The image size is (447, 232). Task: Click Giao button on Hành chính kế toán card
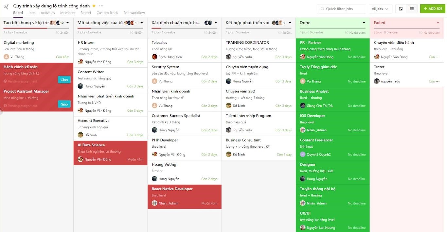[64, 80]
